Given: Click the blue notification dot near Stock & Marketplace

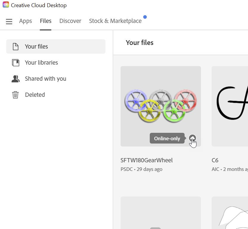Looking at the screenshot, I should 145,17.
